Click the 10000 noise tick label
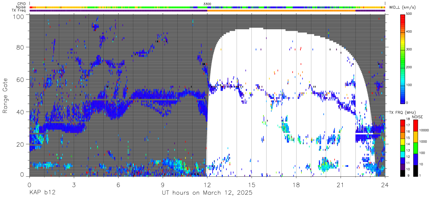Screen dimensions: 433x200 [x=425, y=130]
